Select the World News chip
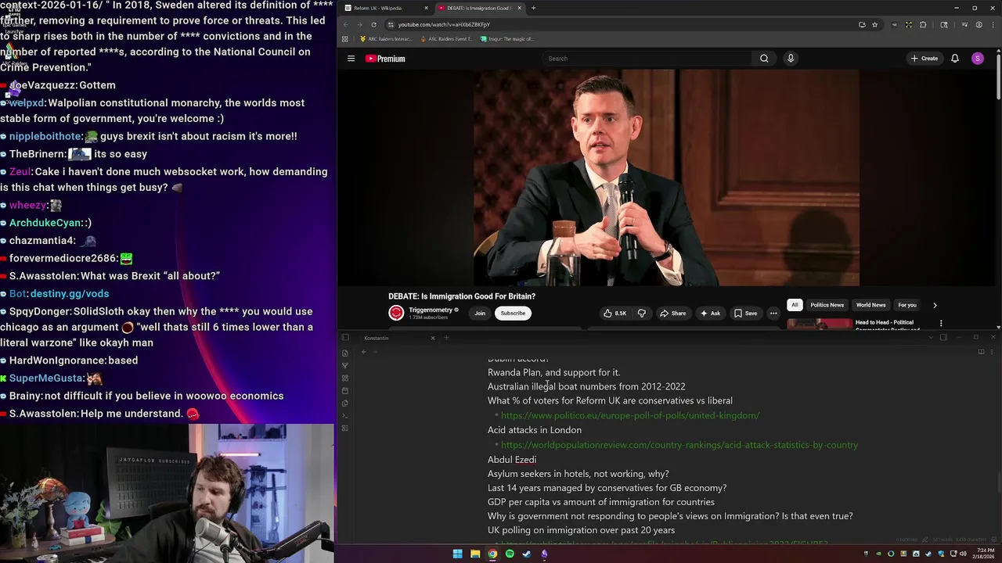 tap(870, 305)
